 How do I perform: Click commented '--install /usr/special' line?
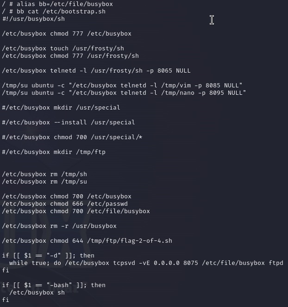(69, 123)
